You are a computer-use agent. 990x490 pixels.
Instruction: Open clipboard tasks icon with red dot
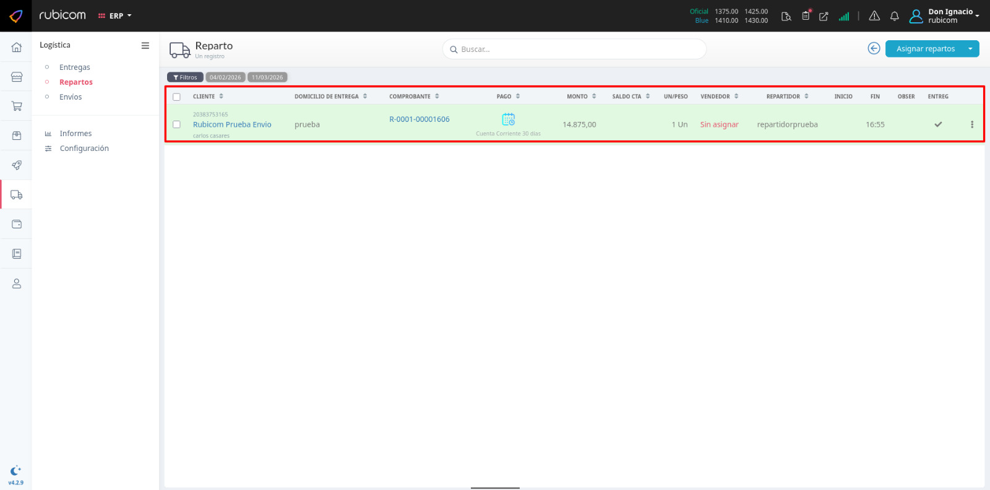[806, 15]
